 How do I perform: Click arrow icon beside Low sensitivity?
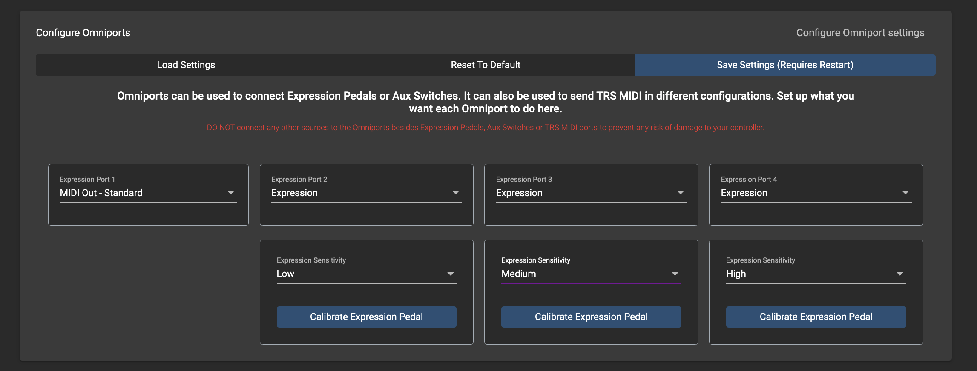[x=451, y=274]
